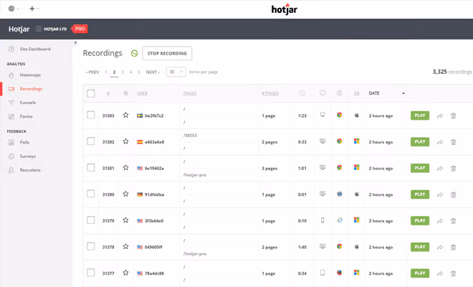Select Recordings in sidebar

pos(31,89)
